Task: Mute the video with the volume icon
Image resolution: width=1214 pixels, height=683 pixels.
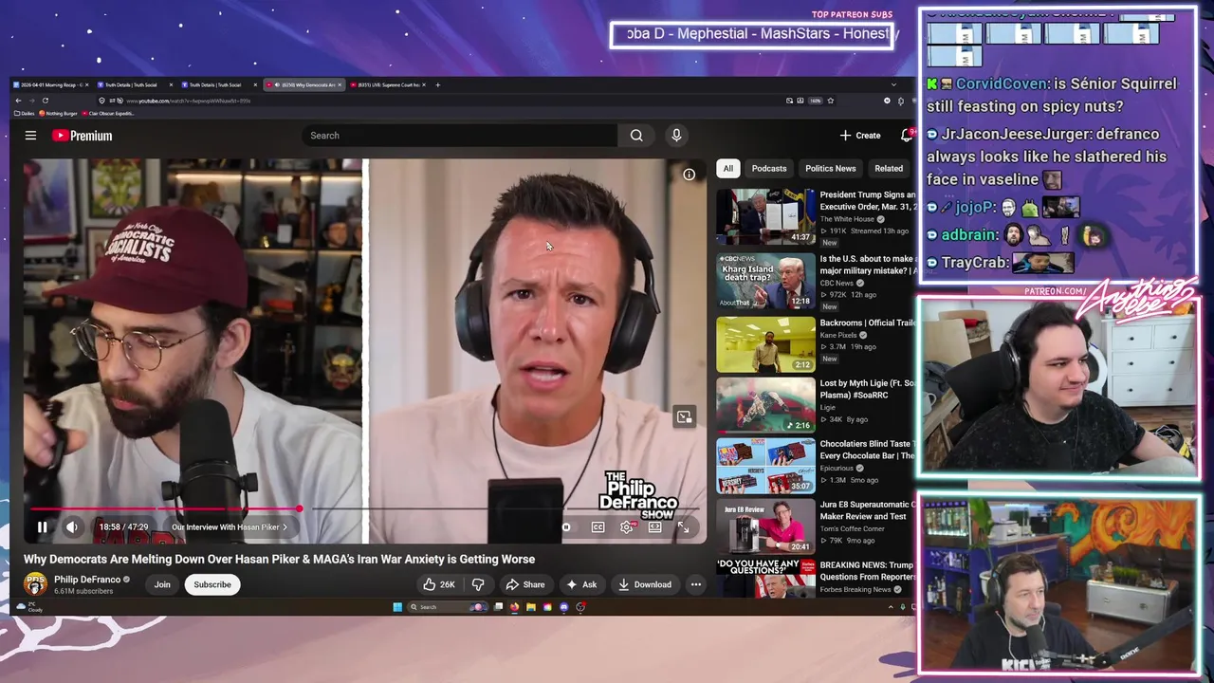Action: pyautogui.click(x=72, y=527)
